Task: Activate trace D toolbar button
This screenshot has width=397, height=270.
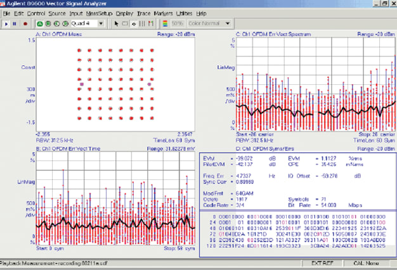Action: coord(65,24)
